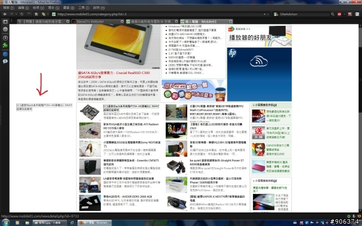Open the Phaser 3160N printer article link

pos(216,180)
